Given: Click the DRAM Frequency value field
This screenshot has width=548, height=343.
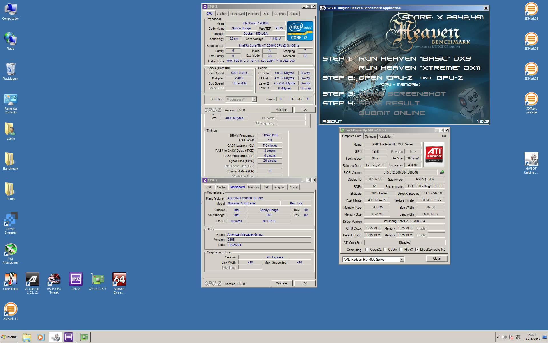Looking at the screenshot, I should tap(270, 135).
